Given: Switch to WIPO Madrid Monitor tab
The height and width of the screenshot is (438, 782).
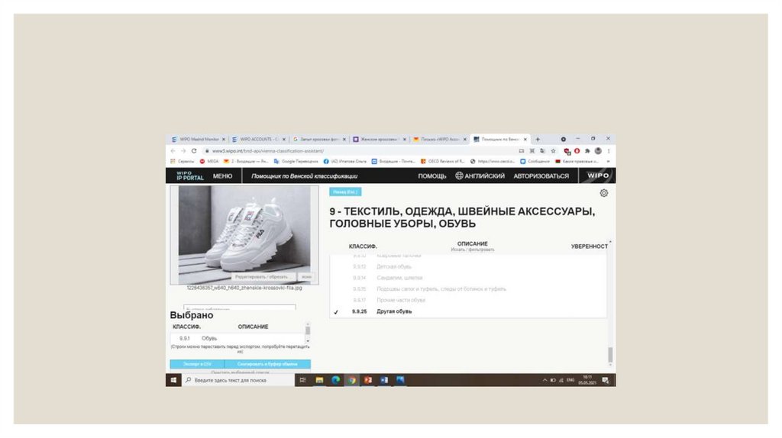Looking at the screenshot, I should pos(198,140).
